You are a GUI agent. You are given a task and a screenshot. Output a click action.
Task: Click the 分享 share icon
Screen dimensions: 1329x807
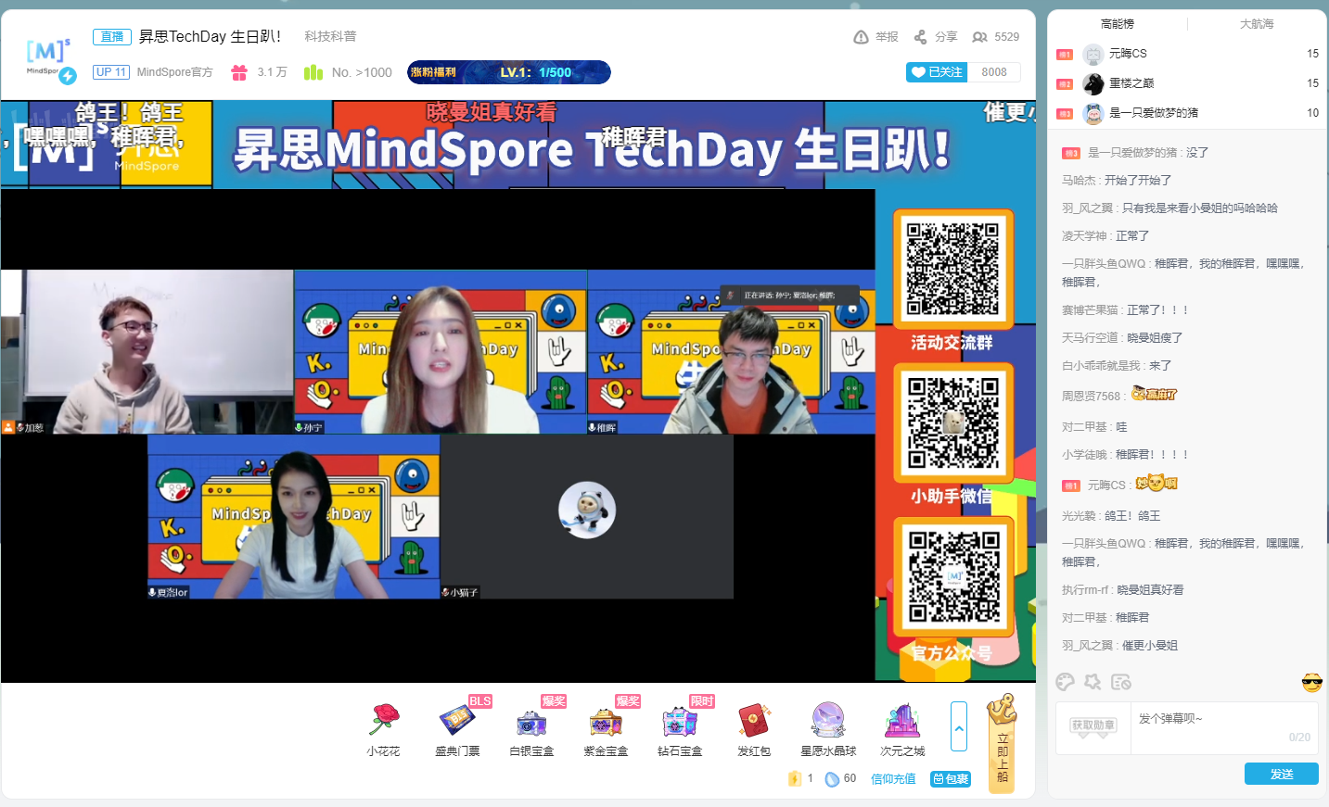coord(920,37)
